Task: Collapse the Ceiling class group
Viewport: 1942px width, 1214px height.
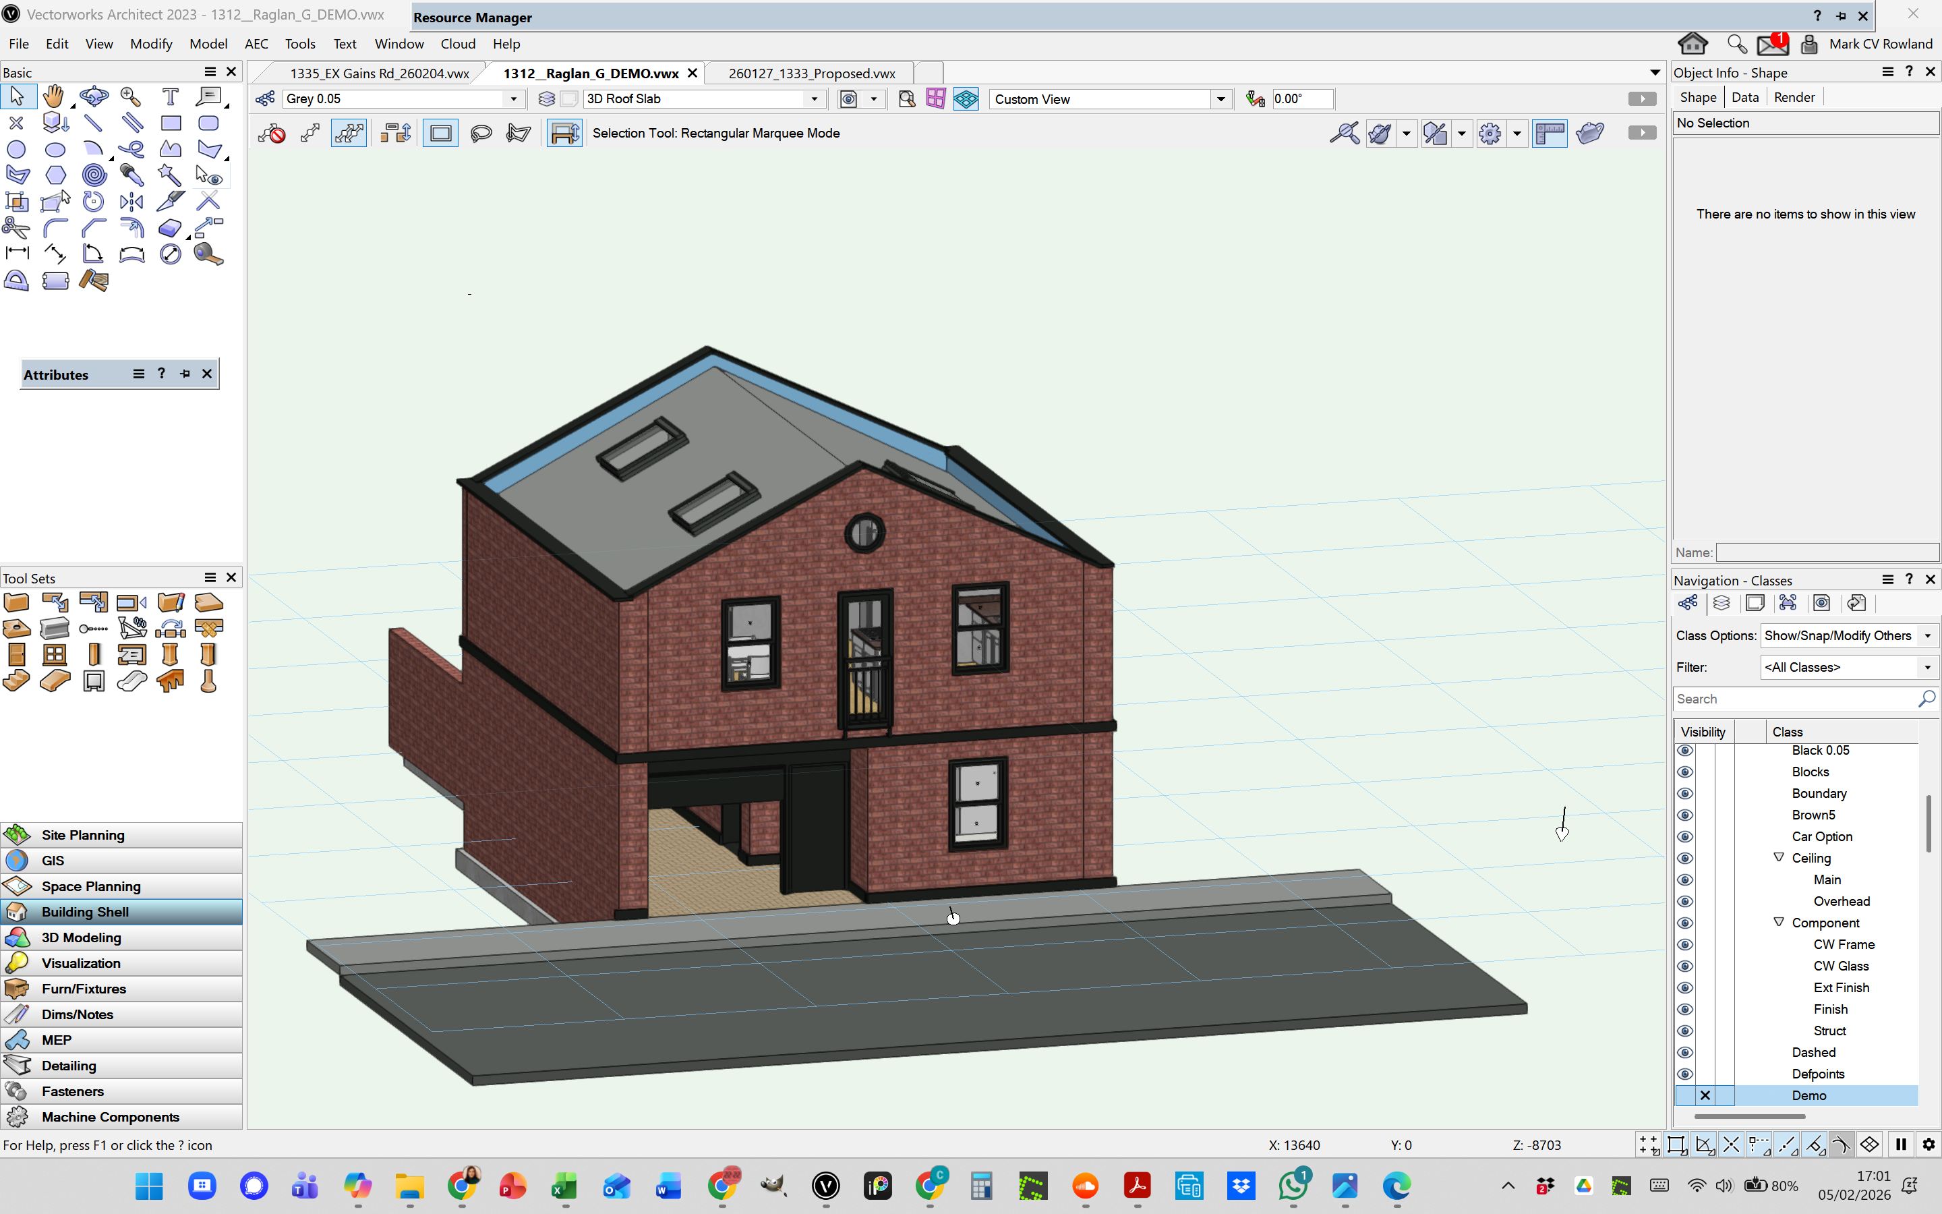Action: coord(1778,857)
